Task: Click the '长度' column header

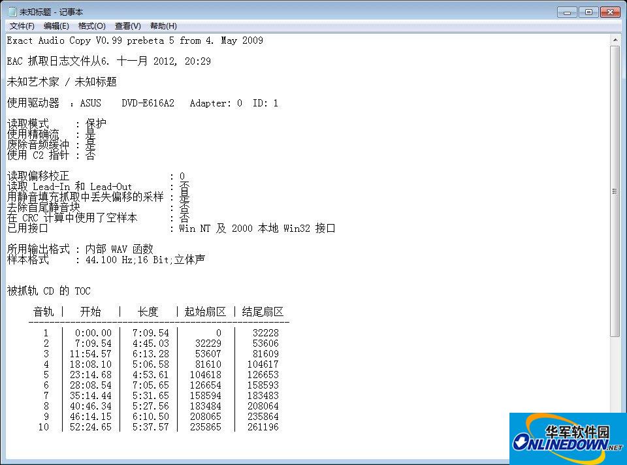Action: tap(148, 312)
